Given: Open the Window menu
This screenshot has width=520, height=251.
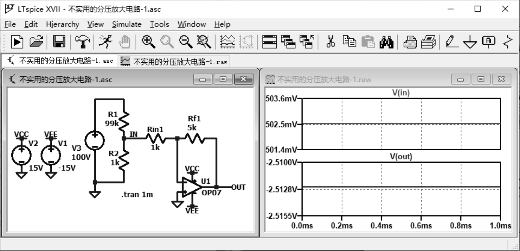Looking at the screenshot, I should (192, 24).
